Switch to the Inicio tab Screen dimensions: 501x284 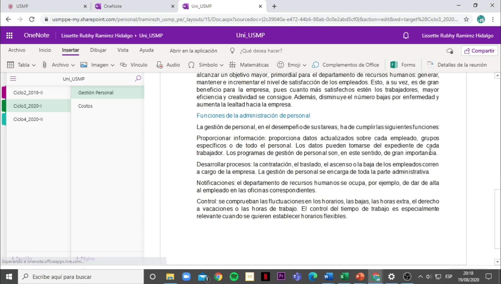pos(45,50)
